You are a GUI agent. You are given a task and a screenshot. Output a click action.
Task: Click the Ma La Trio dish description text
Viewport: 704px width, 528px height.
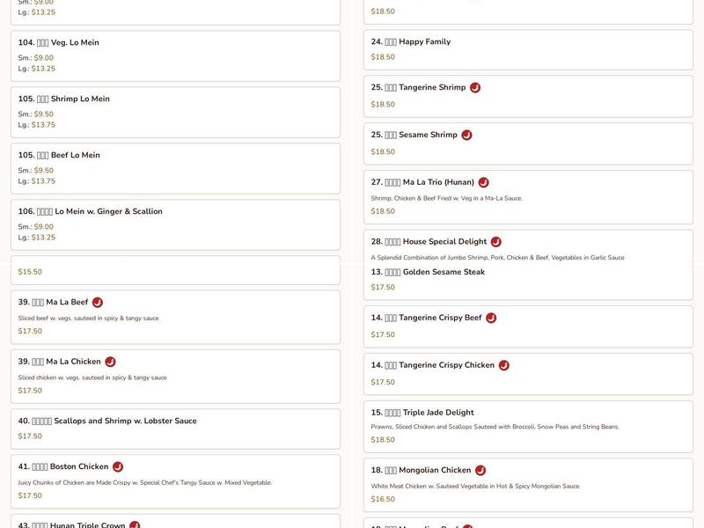(446, 198)
